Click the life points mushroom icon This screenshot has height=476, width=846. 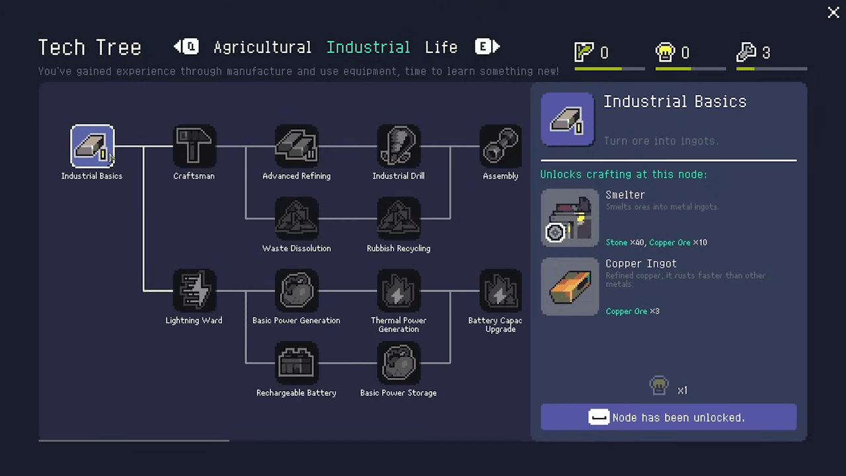665,52
